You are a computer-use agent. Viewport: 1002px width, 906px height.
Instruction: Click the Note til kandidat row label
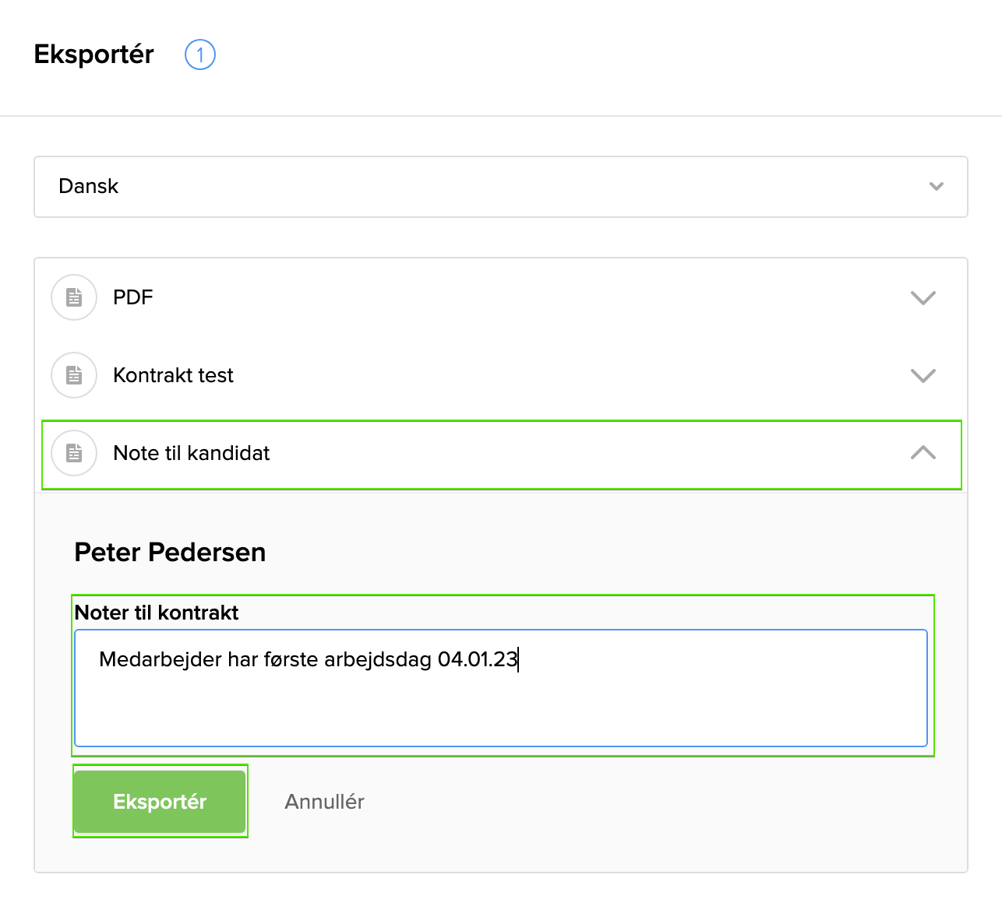(192, 453)
